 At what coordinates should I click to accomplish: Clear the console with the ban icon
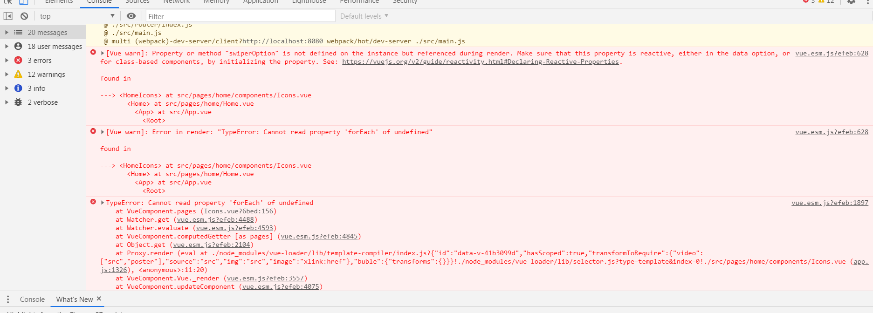click(x=24, y=16)
